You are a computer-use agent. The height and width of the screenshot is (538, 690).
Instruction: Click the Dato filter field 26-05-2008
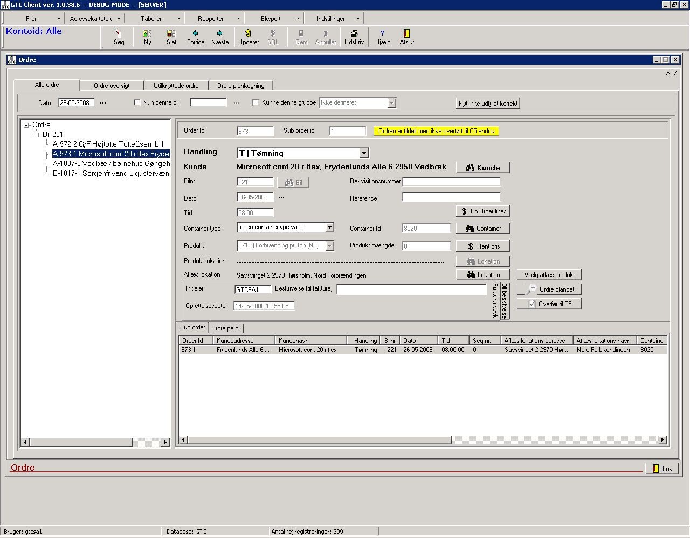(x=77, y=102)
